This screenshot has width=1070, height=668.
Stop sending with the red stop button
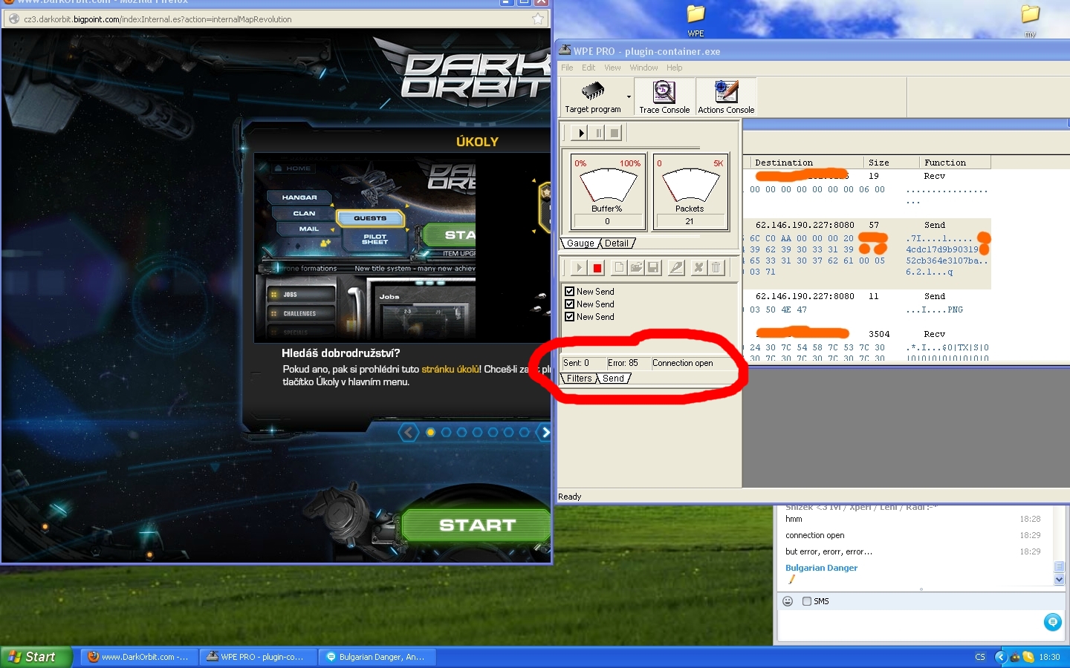coord(597,267)
